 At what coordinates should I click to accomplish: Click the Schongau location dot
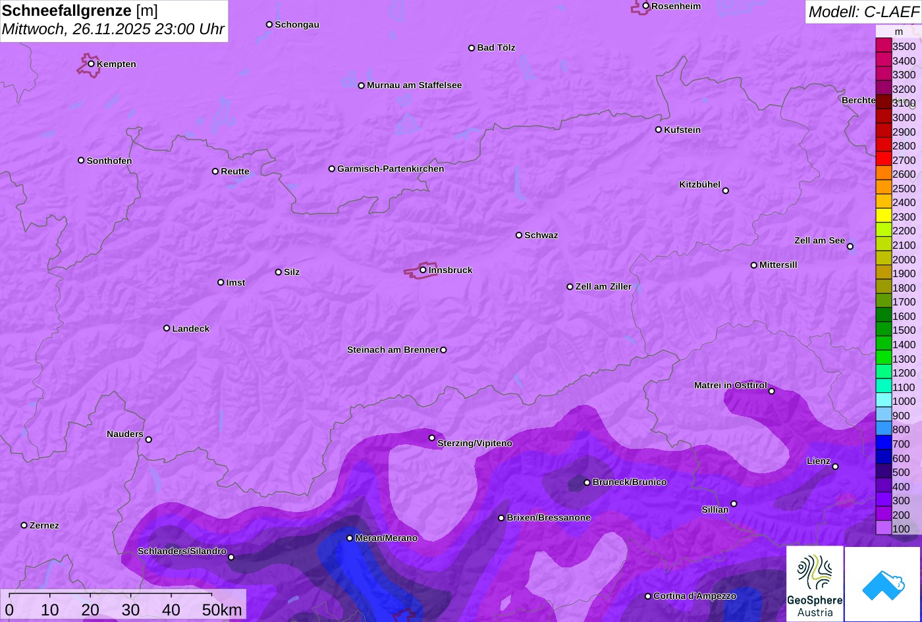pos(269,24)
